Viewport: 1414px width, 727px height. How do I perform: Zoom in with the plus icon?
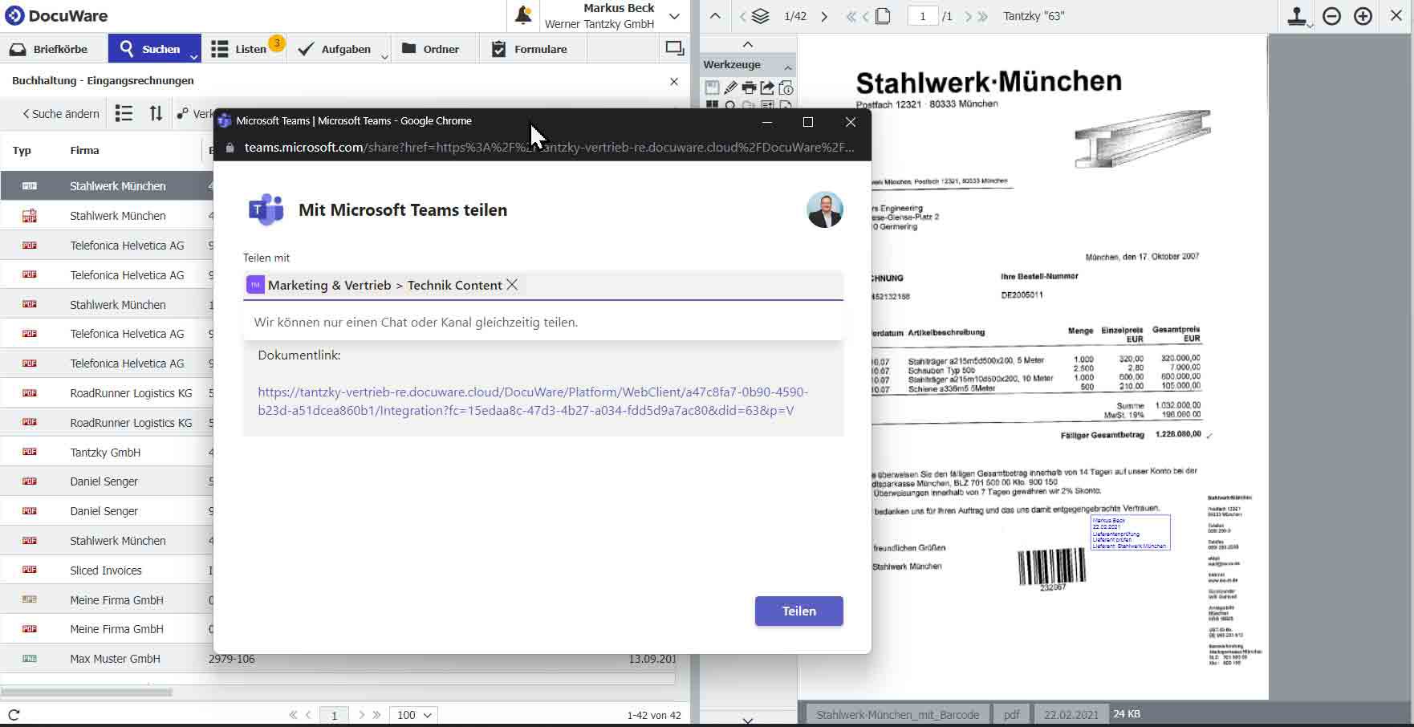click(1363, 16)
